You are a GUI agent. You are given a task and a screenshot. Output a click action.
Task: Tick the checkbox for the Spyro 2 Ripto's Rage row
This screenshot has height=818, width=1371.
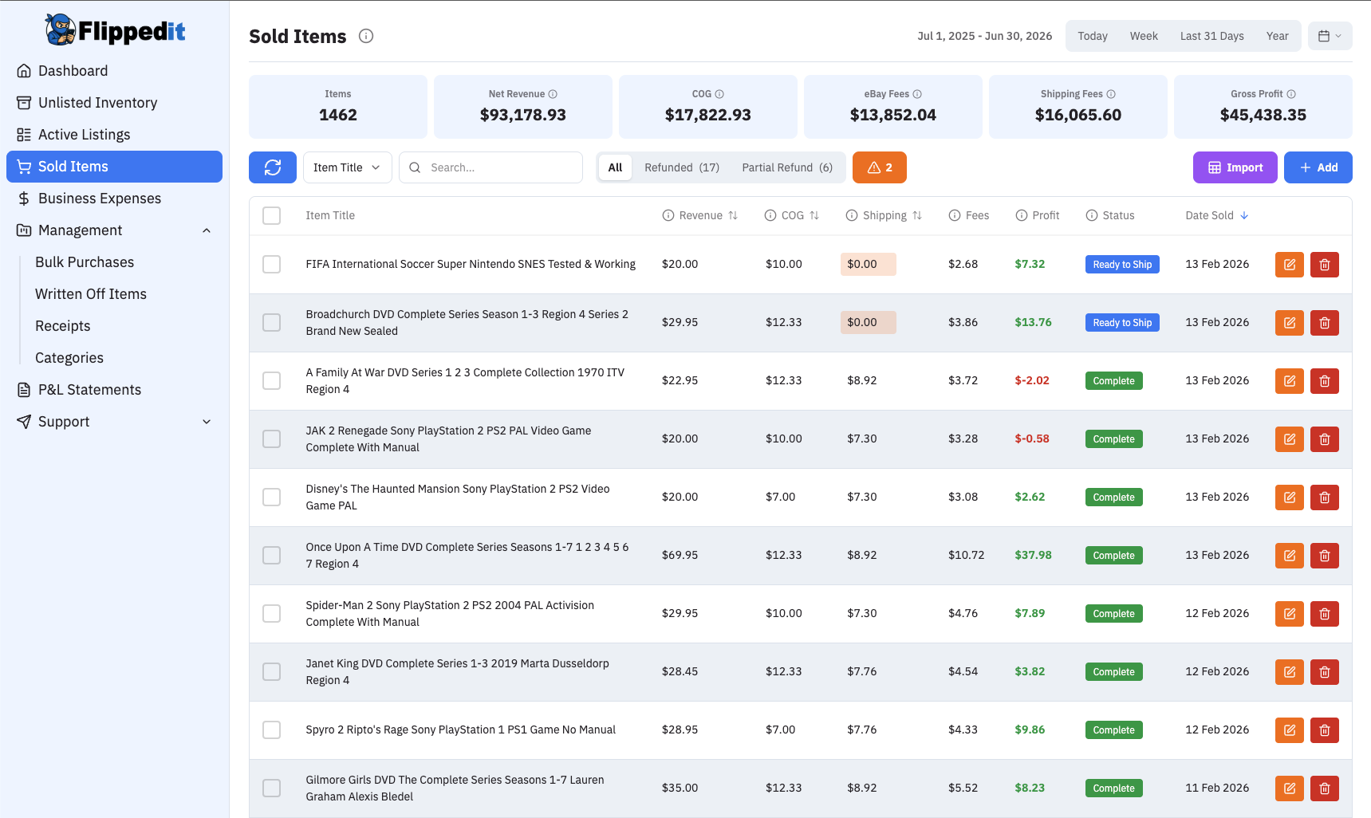[271, 730]
